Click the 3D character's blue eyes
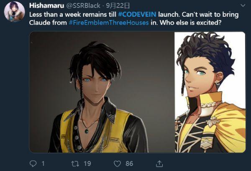Viewport: 251px width, 171px height. (x=95, y=79)
